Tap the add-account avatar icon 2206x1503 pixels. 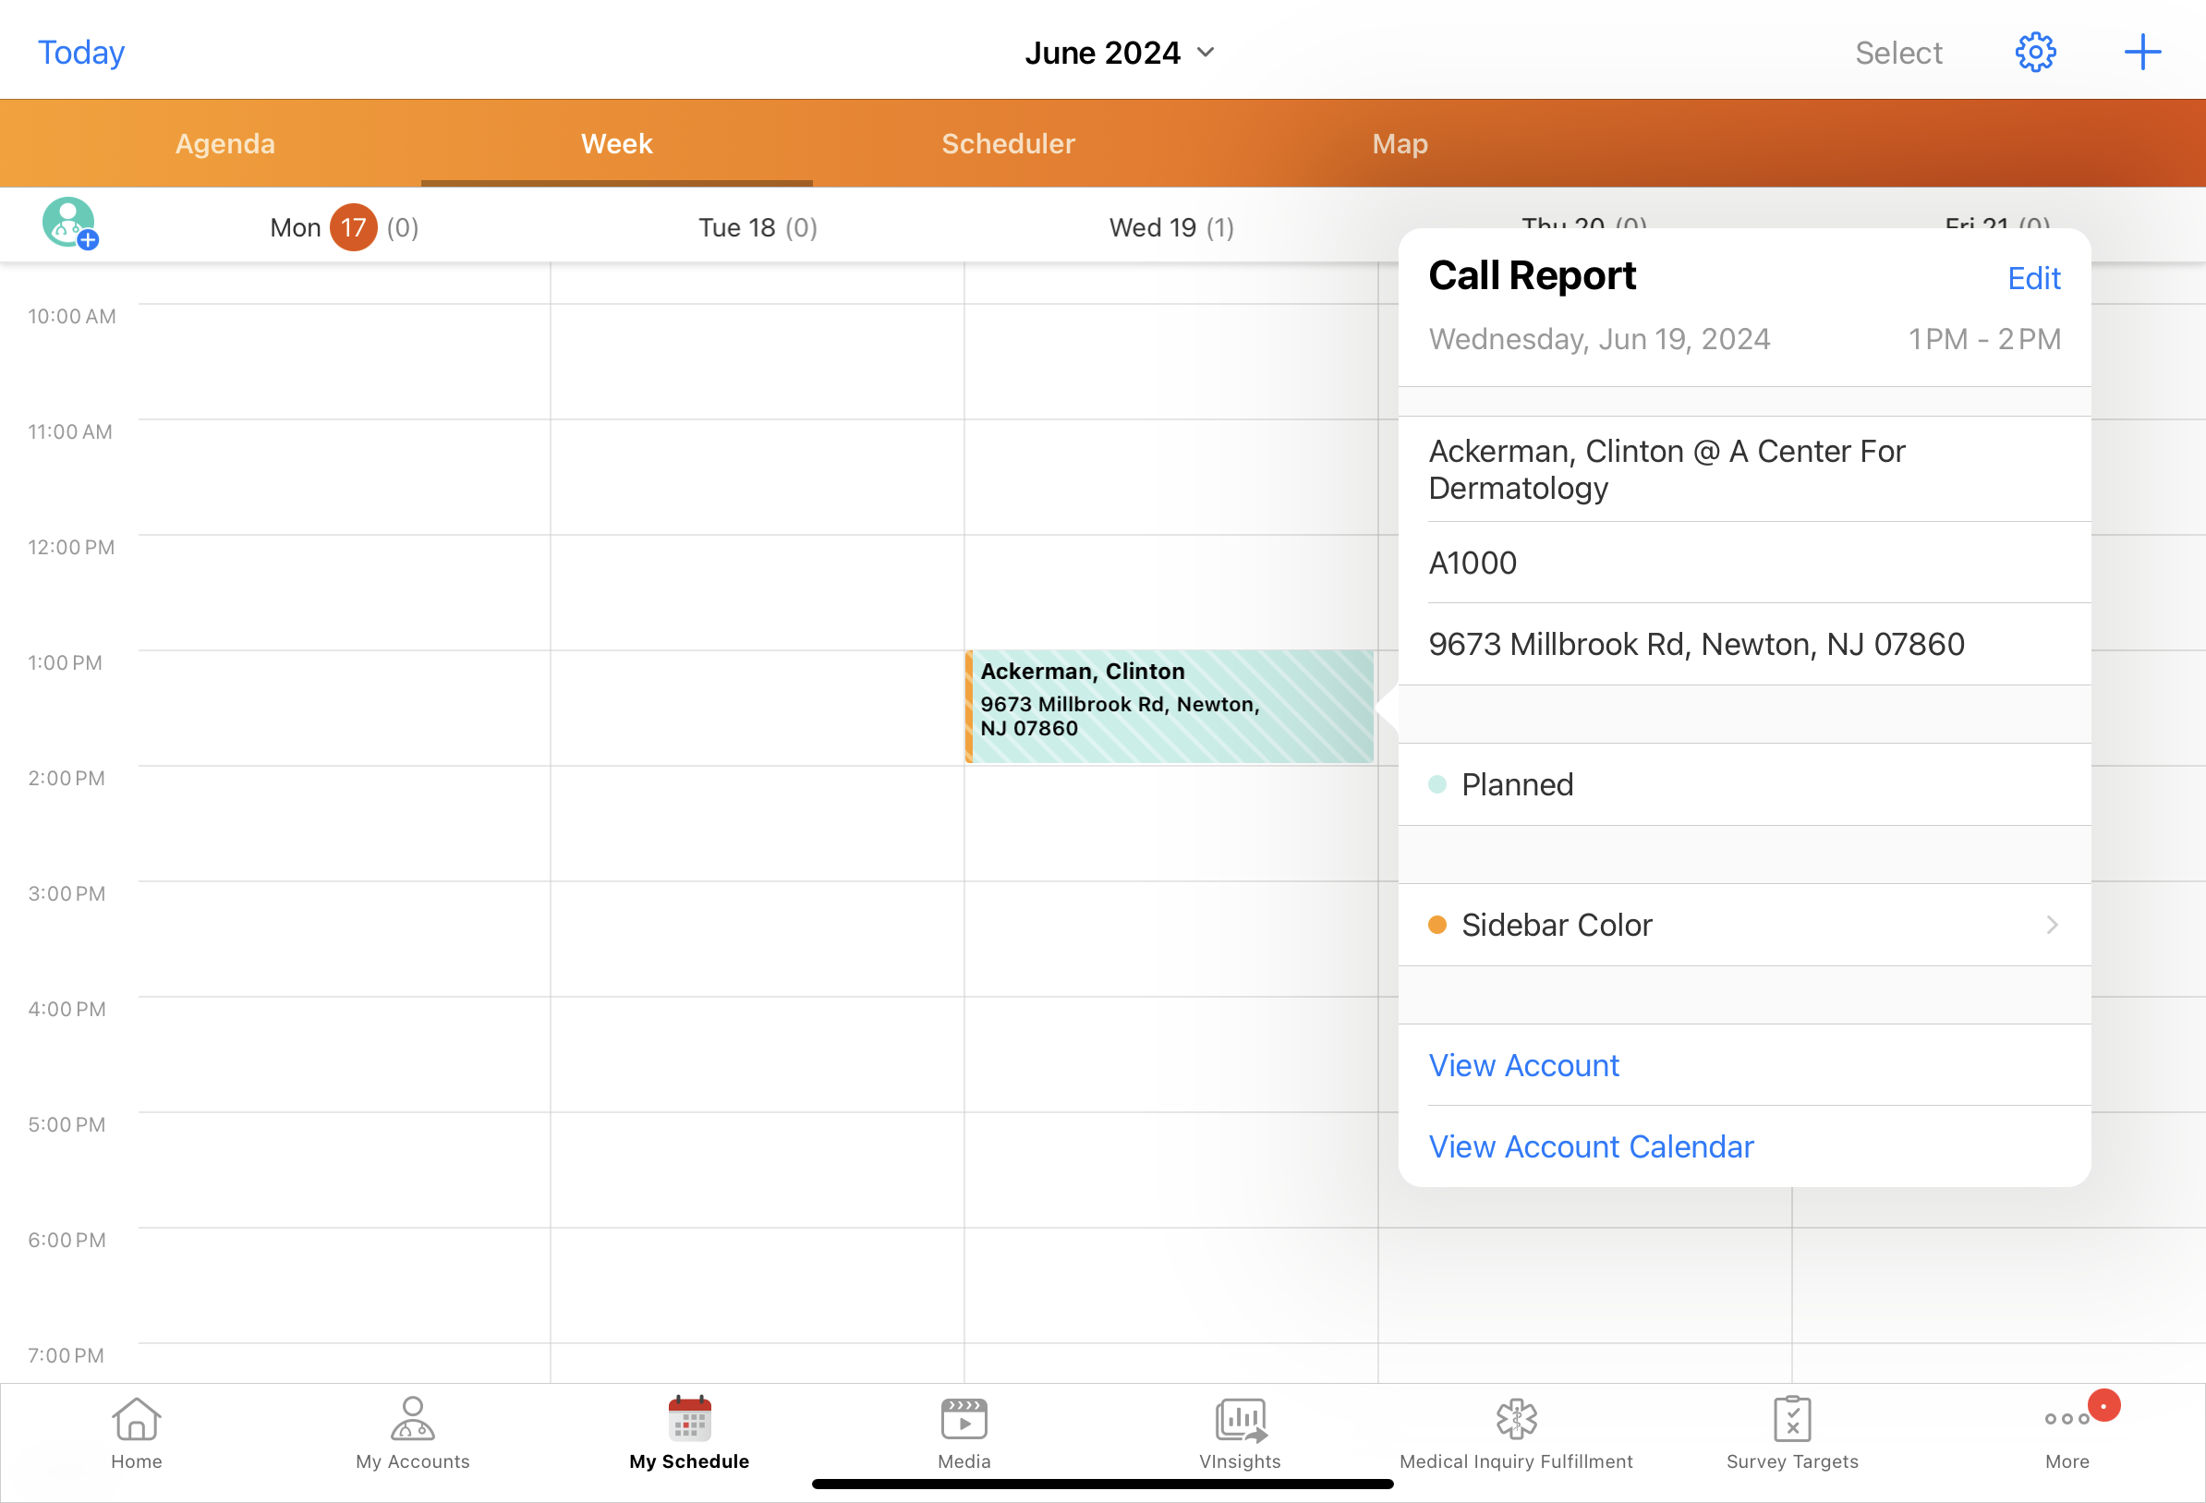tap(69, 224)
